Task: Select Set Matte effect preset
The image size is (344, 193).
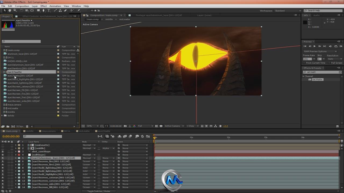Action: pos(317,80)
